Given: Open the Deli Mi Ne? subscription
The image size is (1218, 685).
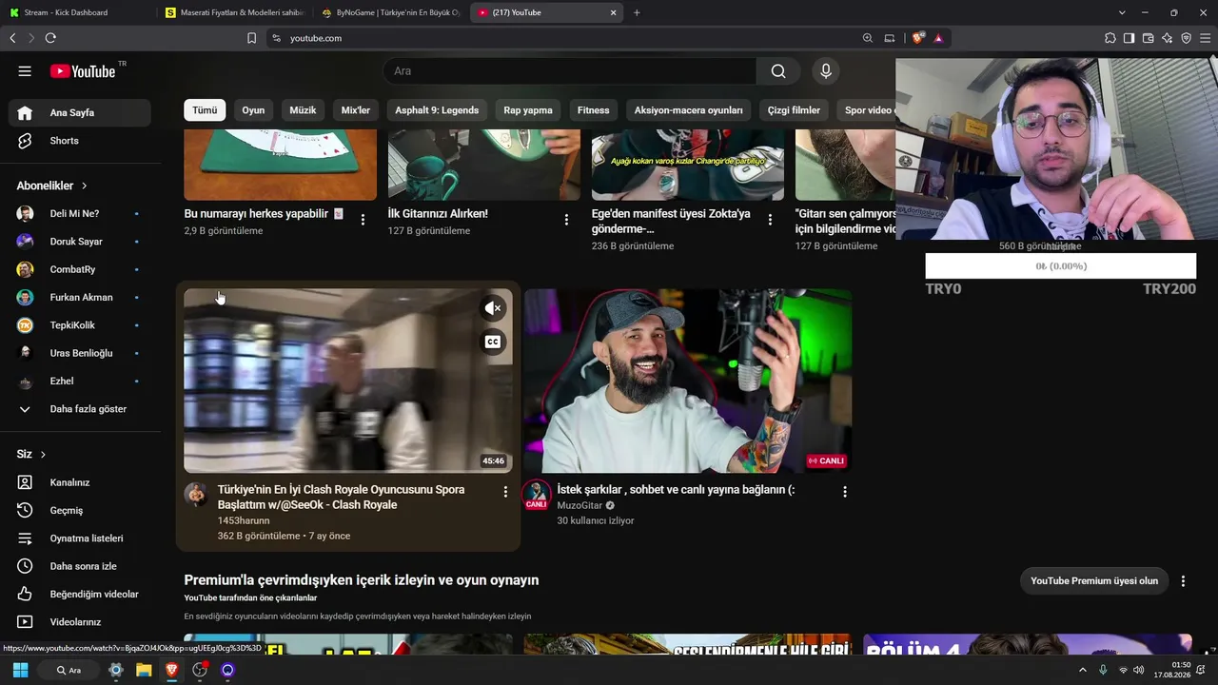Looking at the screenshot, I should coord(80,214).
